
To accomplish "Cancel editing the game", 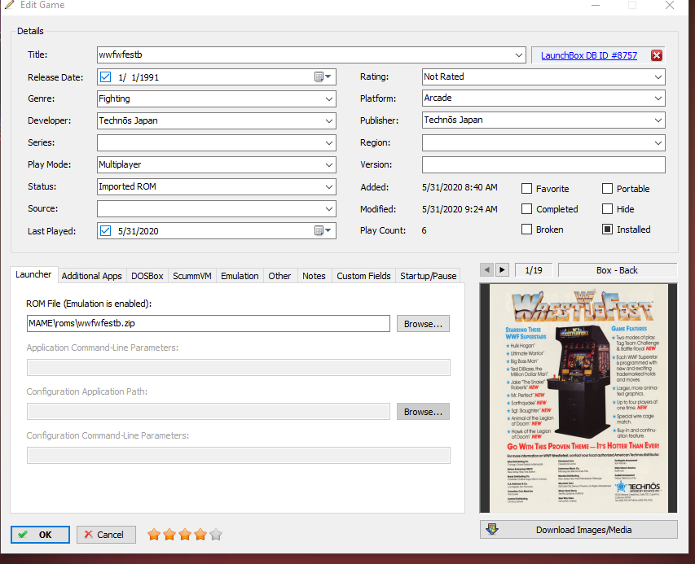I will 107,535.
